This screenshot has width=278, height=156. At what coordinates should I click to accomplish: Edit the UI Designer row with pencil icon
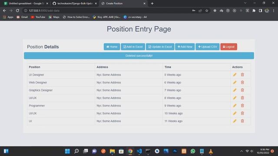tap(235, 75)
